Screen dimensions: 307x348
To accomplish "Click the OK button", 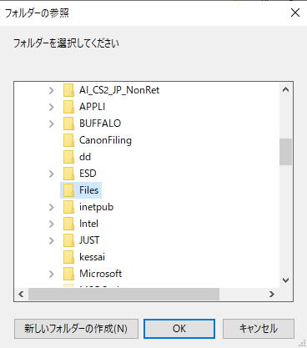I will 179,329.
